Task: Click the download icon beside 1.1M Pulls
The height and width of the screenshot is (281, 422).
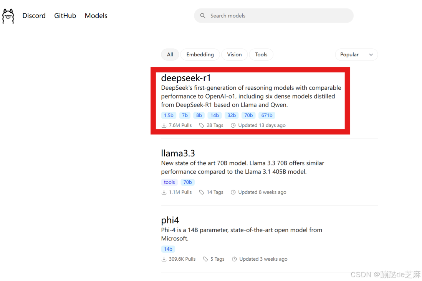Action: click(164, 192)
